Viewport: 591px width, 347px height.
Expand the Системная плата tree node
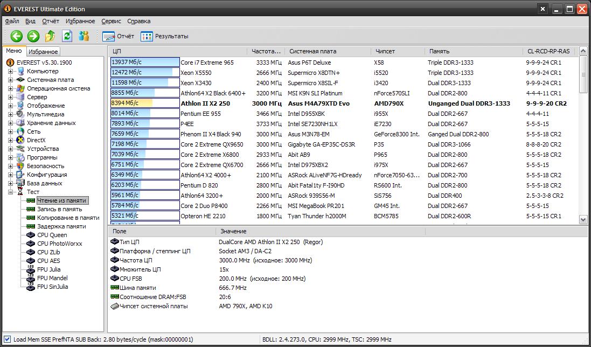(x=11, y=80)
